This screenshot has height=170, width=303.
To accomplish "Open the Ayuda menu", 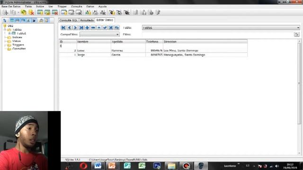I will coord(102,7).
